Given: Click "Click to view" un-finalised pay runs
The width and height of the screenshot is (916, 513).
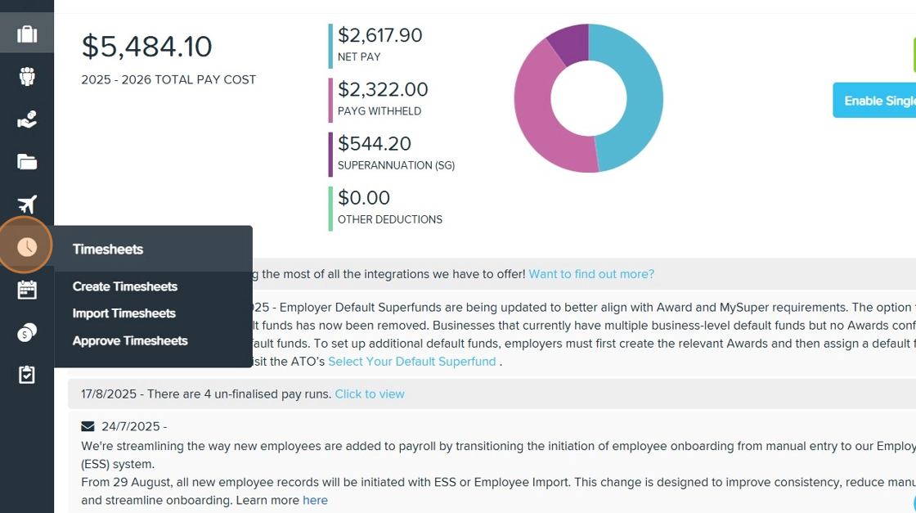Looking at the screenshot, I should (x=370, y=394).
